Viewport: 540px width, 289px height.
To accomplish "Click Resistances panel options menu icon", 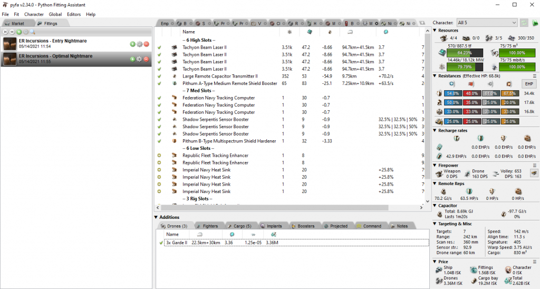I will pyautogui.click(x=535, y=76).
